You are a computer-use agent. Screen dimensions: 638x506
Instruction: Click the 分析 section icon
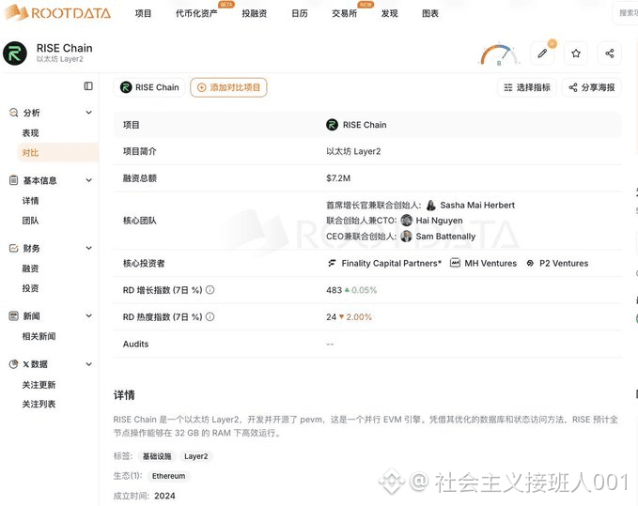tap(13, 112)
